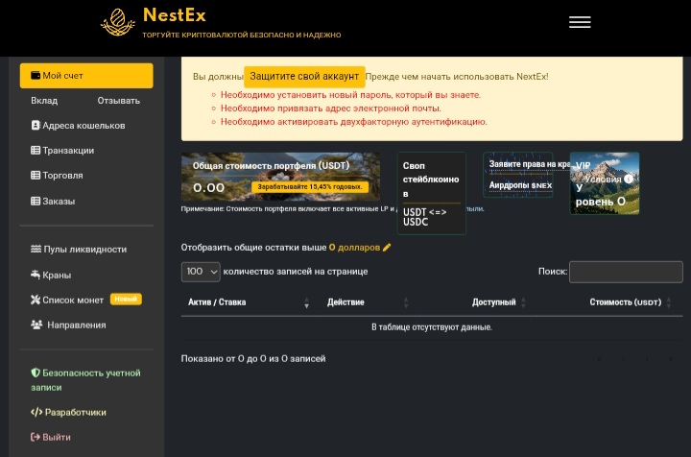Viewport: 691px width, 457px height.
Task: Click the NestEx brand title
Action: [175, 15]
